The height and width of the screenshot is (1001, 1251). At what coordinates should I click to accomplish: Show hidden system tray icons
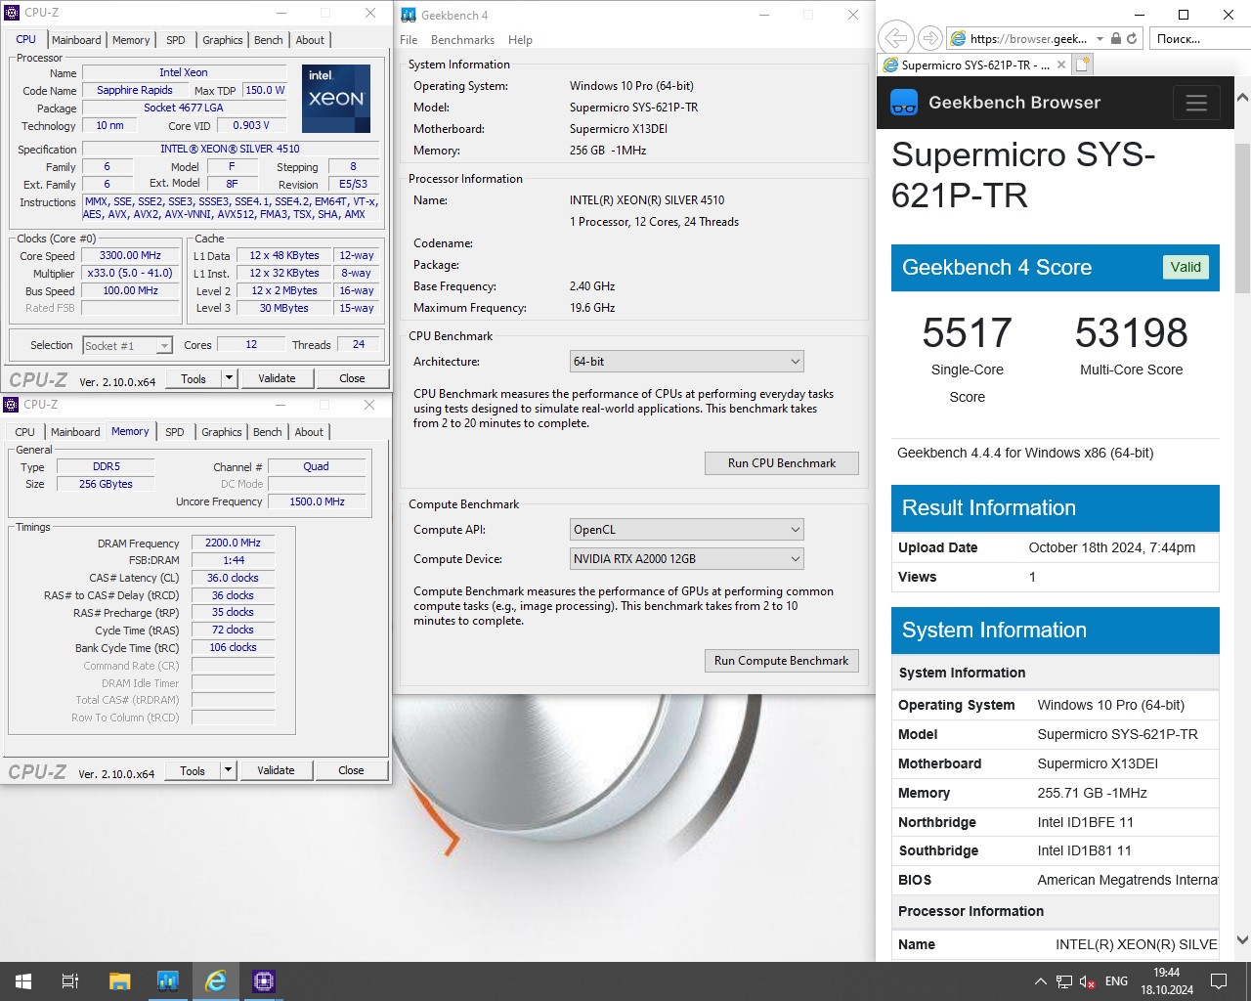1040,981
